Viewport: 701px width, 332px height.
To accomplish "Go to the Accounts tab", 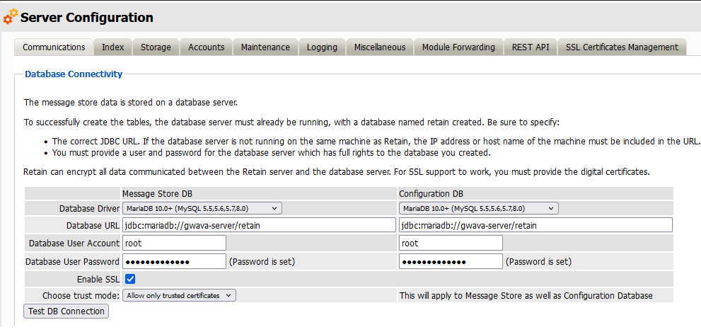I will point(207,47).
